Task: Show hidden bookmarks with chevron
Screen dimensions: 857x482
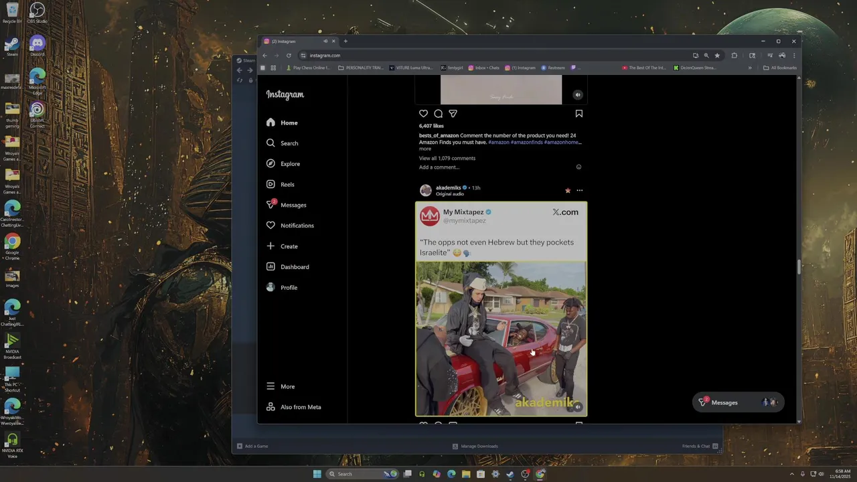Action: coord(750,68)
